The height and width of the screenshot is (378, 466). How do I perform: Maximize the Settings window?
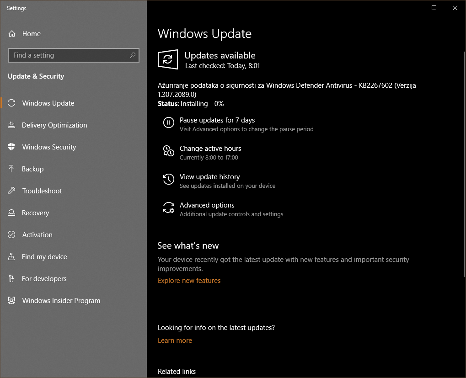coord(434,8)
